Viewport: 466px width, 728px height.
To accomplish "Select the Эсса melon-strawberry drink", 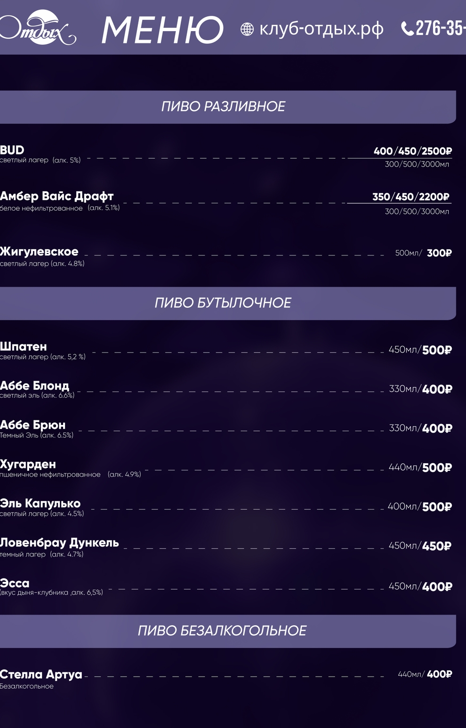I will point(15,583).
